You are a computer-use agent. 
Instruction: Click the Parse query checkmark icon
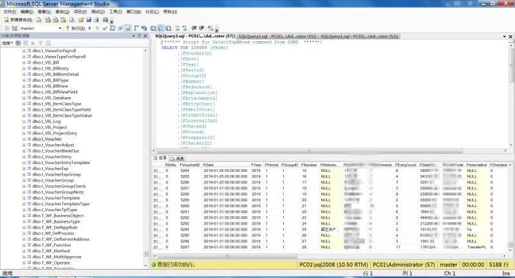[x=105, y=28]
